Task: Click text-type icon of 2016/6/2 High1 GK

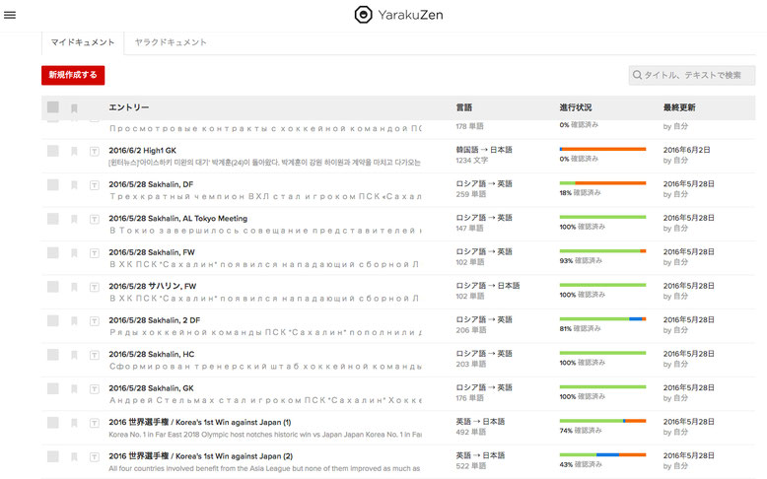Action: click(95, 151)
